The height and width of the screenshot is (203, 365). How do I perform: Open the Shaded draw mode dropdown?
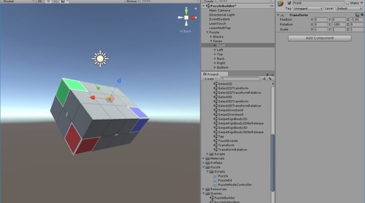tap(18, 1)
